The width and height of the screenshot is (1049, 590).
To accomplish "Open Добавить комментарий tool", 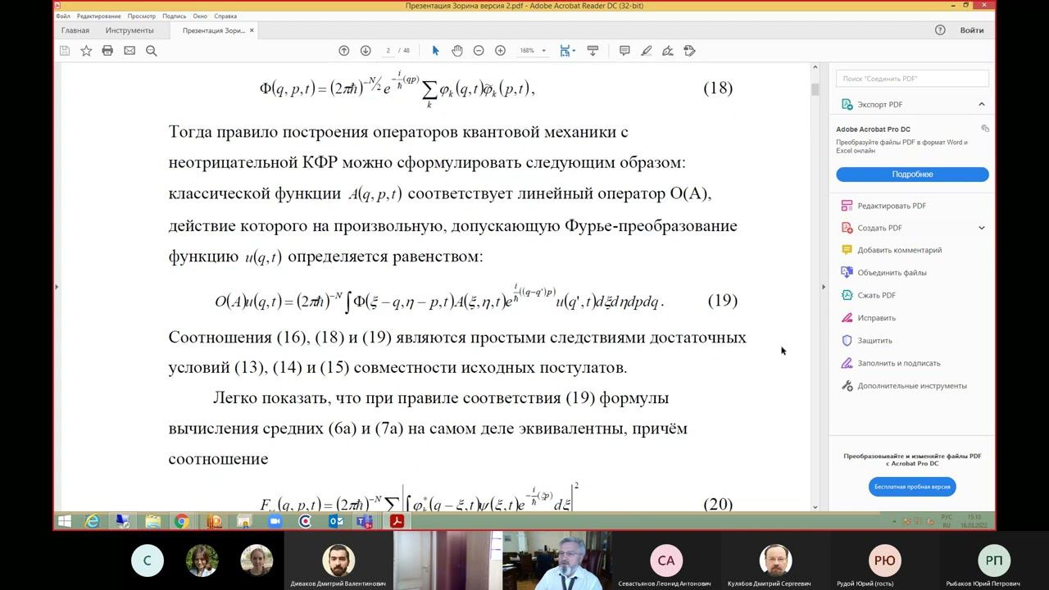I will (x=899, y=250).
